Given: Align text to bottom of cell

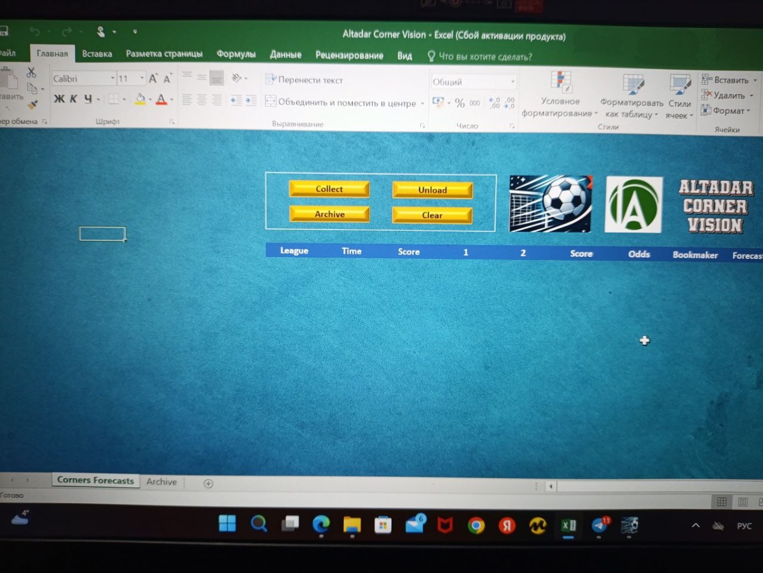Looking at the screenshot, I should coord(217,78).
